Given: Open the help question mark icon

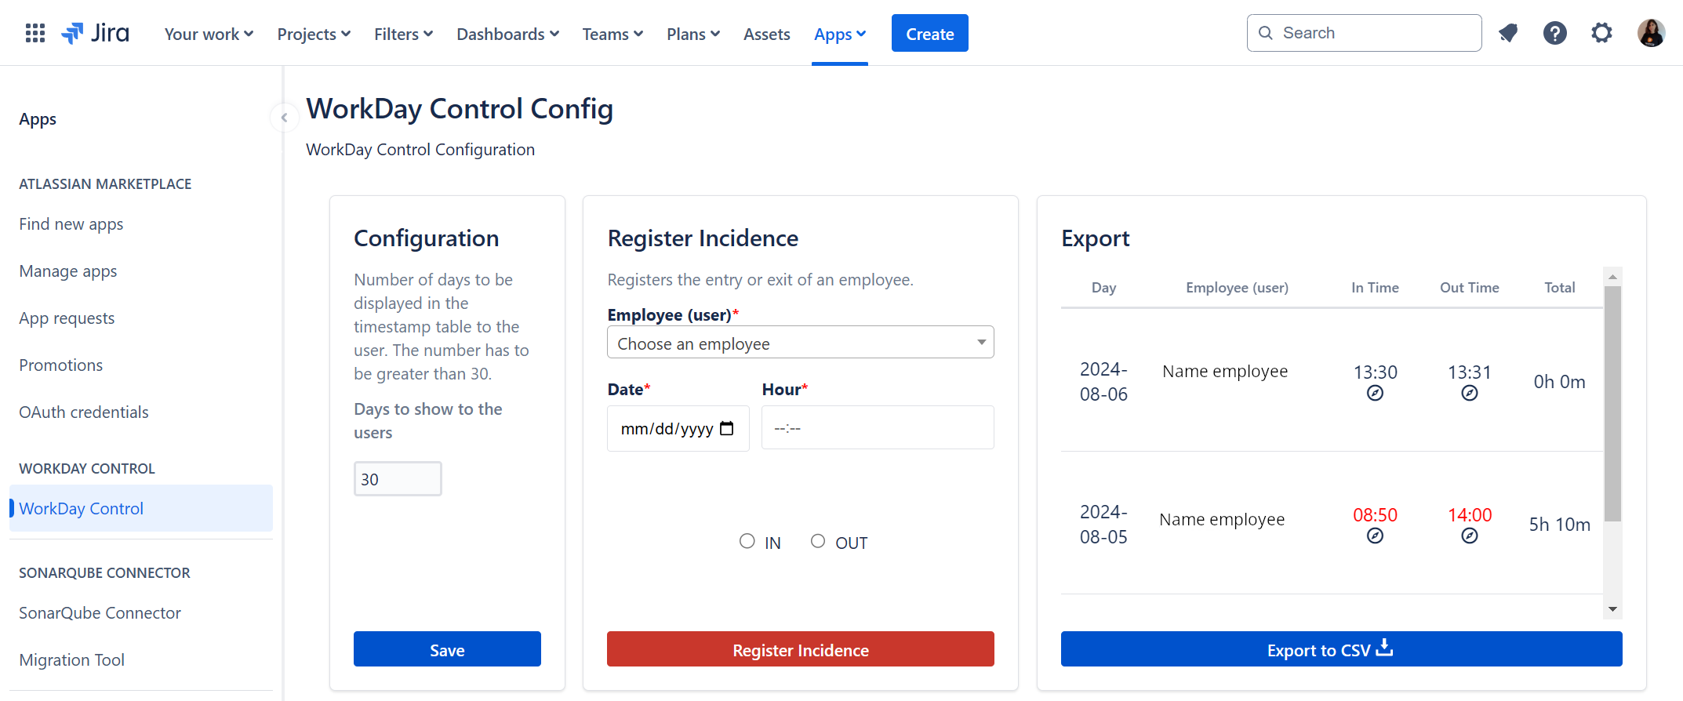Looking at the screenshot, I should [x=1554, y=33].
